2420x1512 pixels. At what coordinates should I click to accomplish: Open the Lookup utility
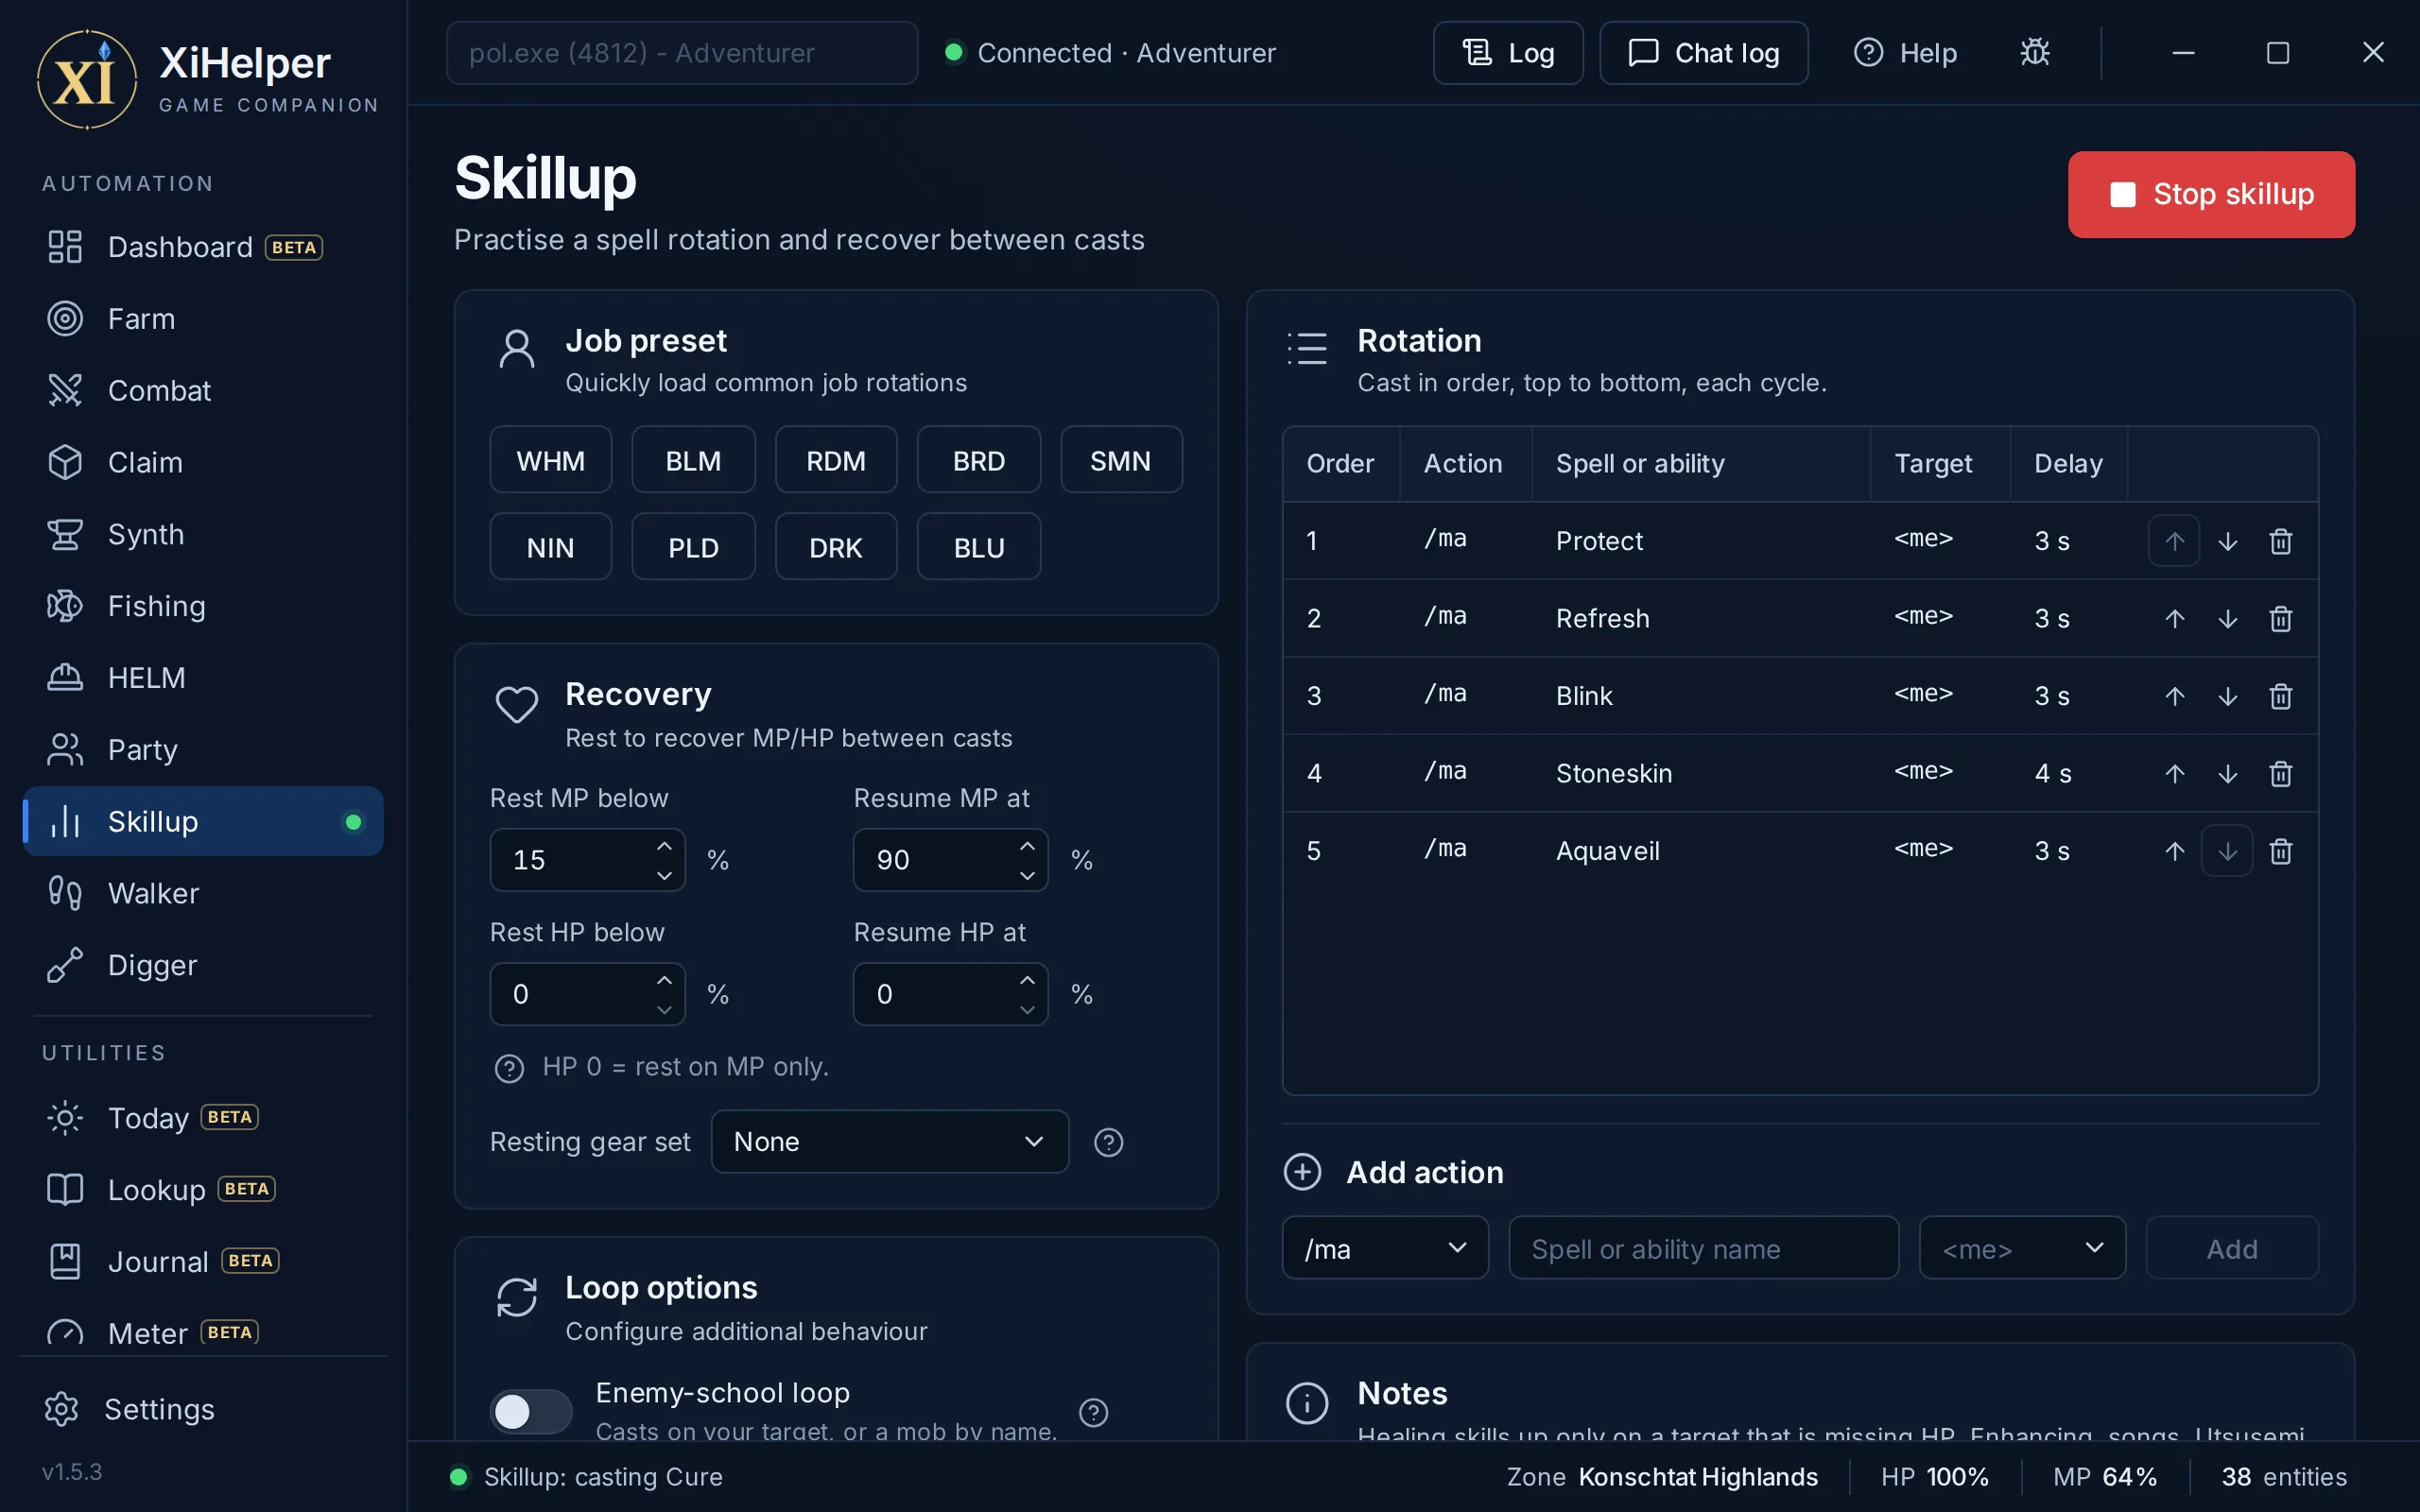(x=203, y=1190)
